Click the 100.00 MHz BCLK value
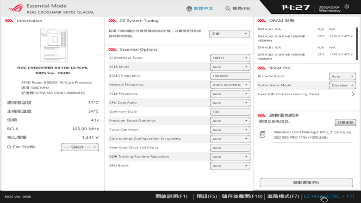The image size is (361, 203). pyautogui.click(x=86, y=129)
